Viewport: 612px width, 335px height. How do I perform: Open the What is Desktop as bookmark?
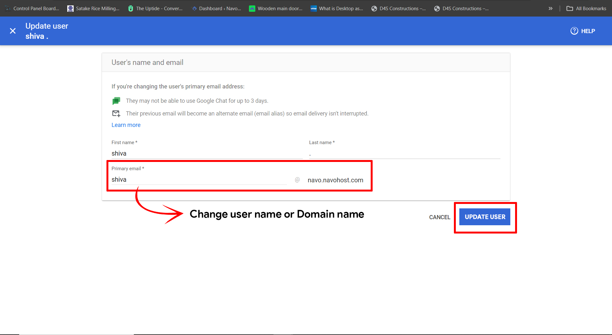[x=336, y=8]
